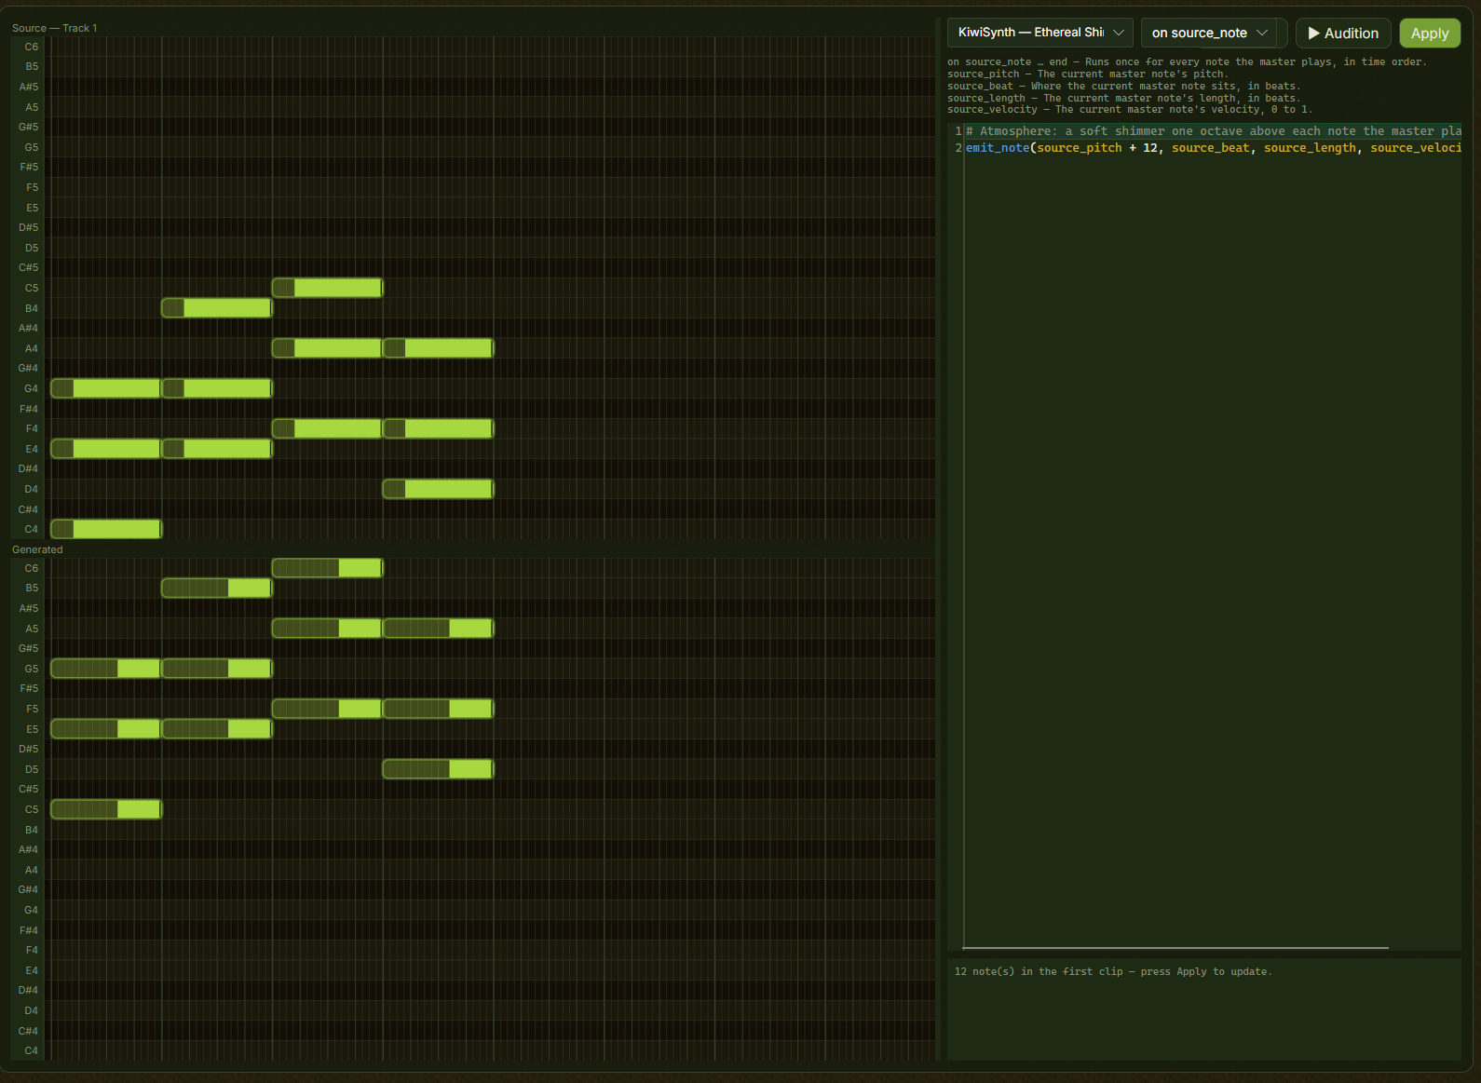Select the first F5 note in Generated clip
The width and height of the screenshot is (1481, 1083).
coord(327,709)
